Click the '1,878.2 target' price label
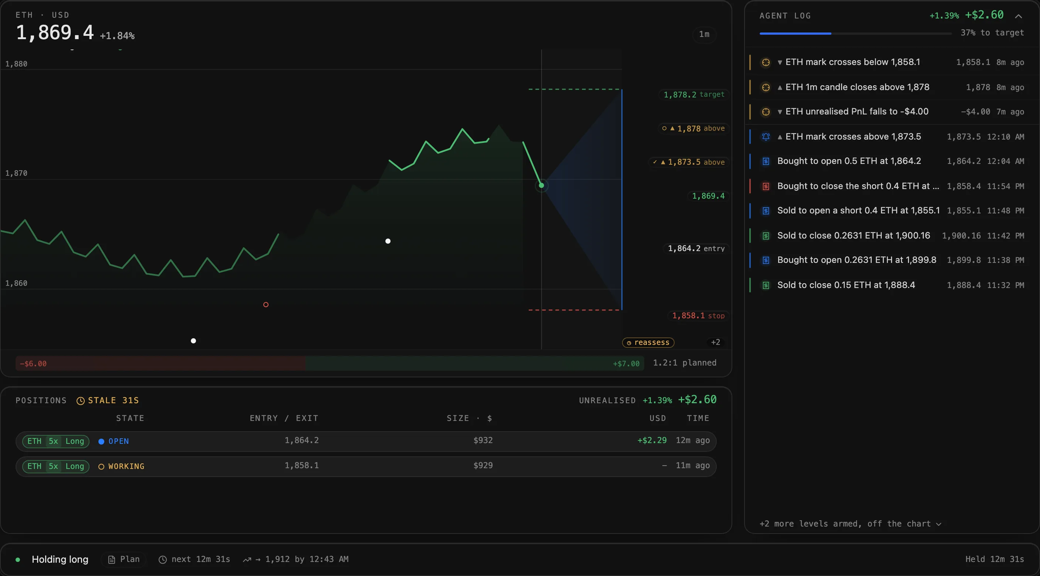The height and width of the screenshot is (576, 1040). pos(694,94)
